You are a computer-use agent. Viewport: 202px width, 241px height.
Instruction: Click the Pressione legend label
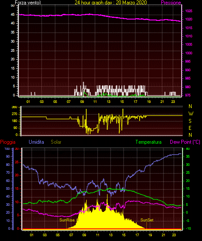[171, 3]
